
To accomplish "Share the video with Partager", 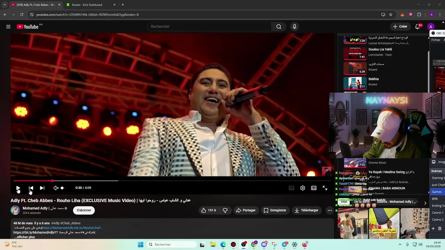I will point(246,210).
